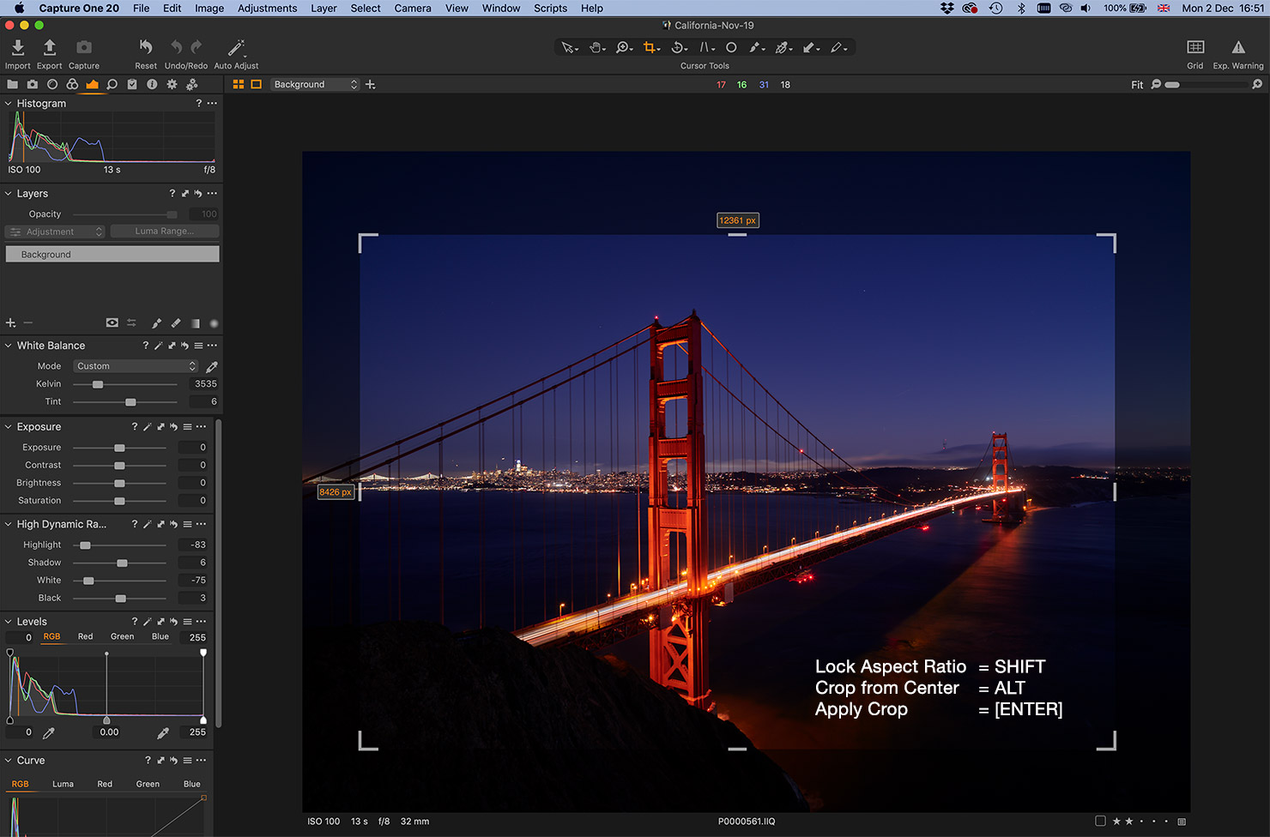Switch to the Red tab in Levels
The width and height of the screenshot is (1270, 837).
(x=85, y=637)
